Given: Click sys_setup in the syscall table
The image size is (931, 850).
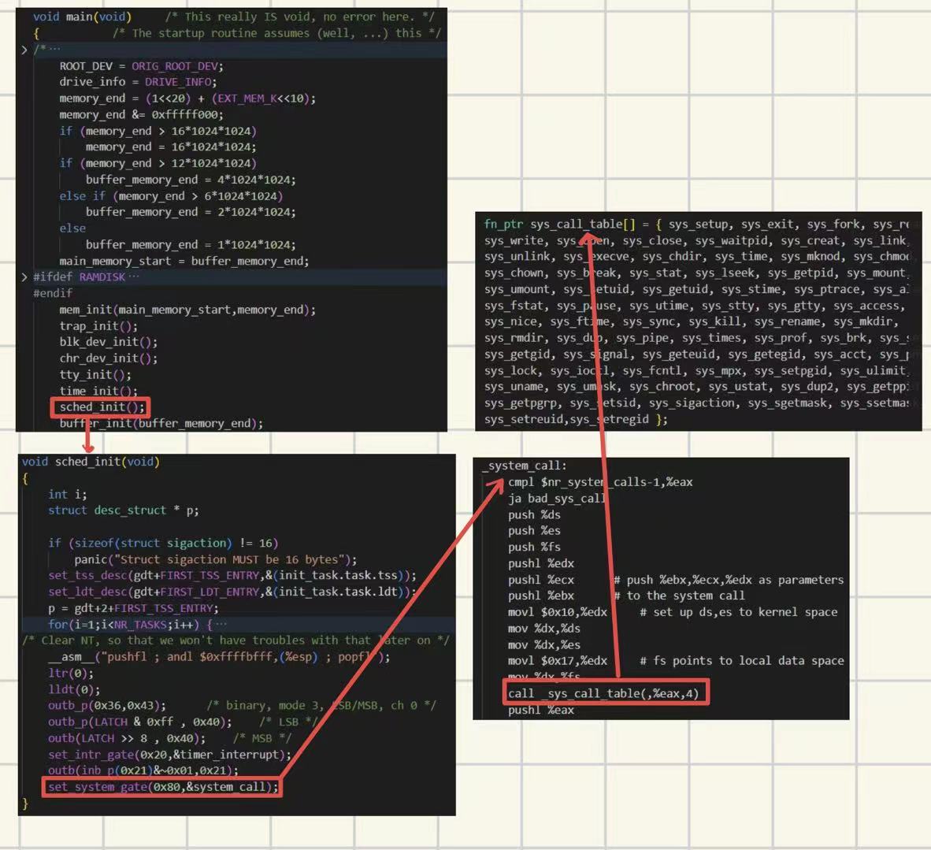Looking at the screenshot, I should pos(698,224).
